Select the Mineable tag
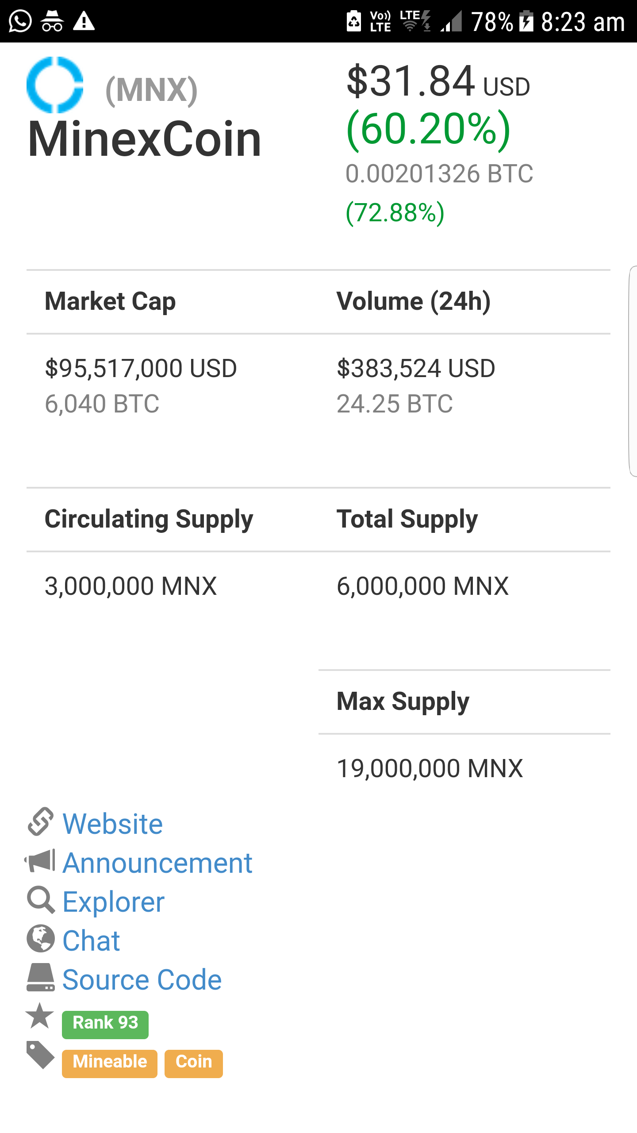Screen dimensions: 637x1133 (110, 1063)
